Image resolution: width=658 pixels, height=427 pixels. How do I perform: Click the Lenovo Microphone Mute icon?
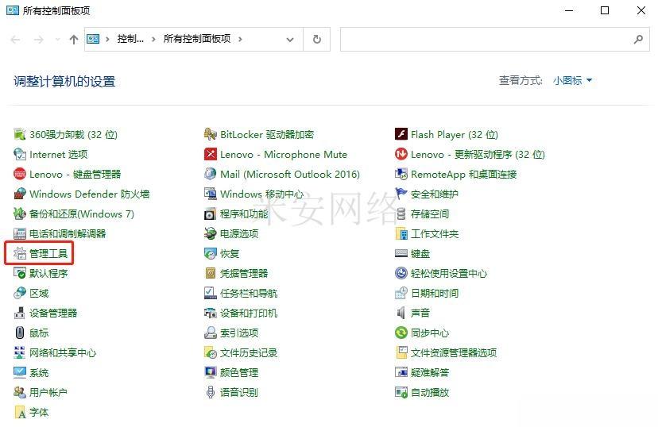pyautogui.click(x=211, y=154)
